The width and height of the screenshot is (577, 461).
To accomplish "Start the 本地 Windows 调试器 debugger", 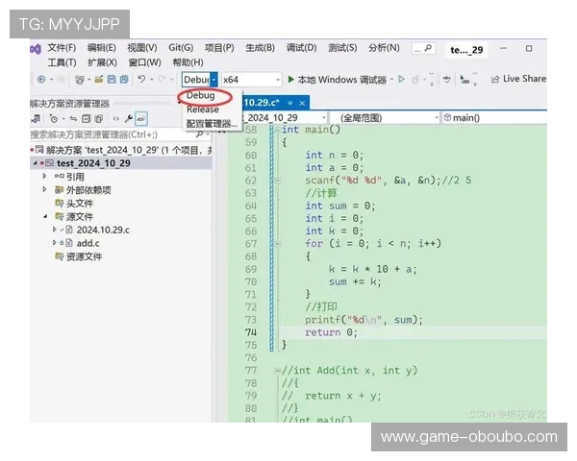I will click(336, 80).
